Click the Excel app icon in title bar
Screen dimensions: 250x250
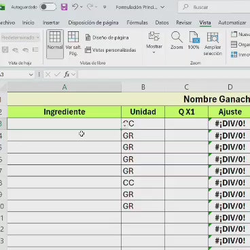coord(2,7)
